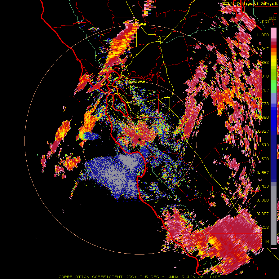Click the 0.573 value on the color scale
The height and width of the screenshot is (279, 279).
(x=263, y=145)
